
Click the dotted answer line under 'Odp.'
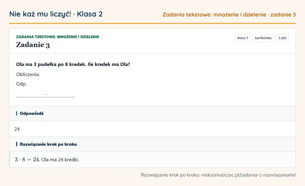pos(45,96)
